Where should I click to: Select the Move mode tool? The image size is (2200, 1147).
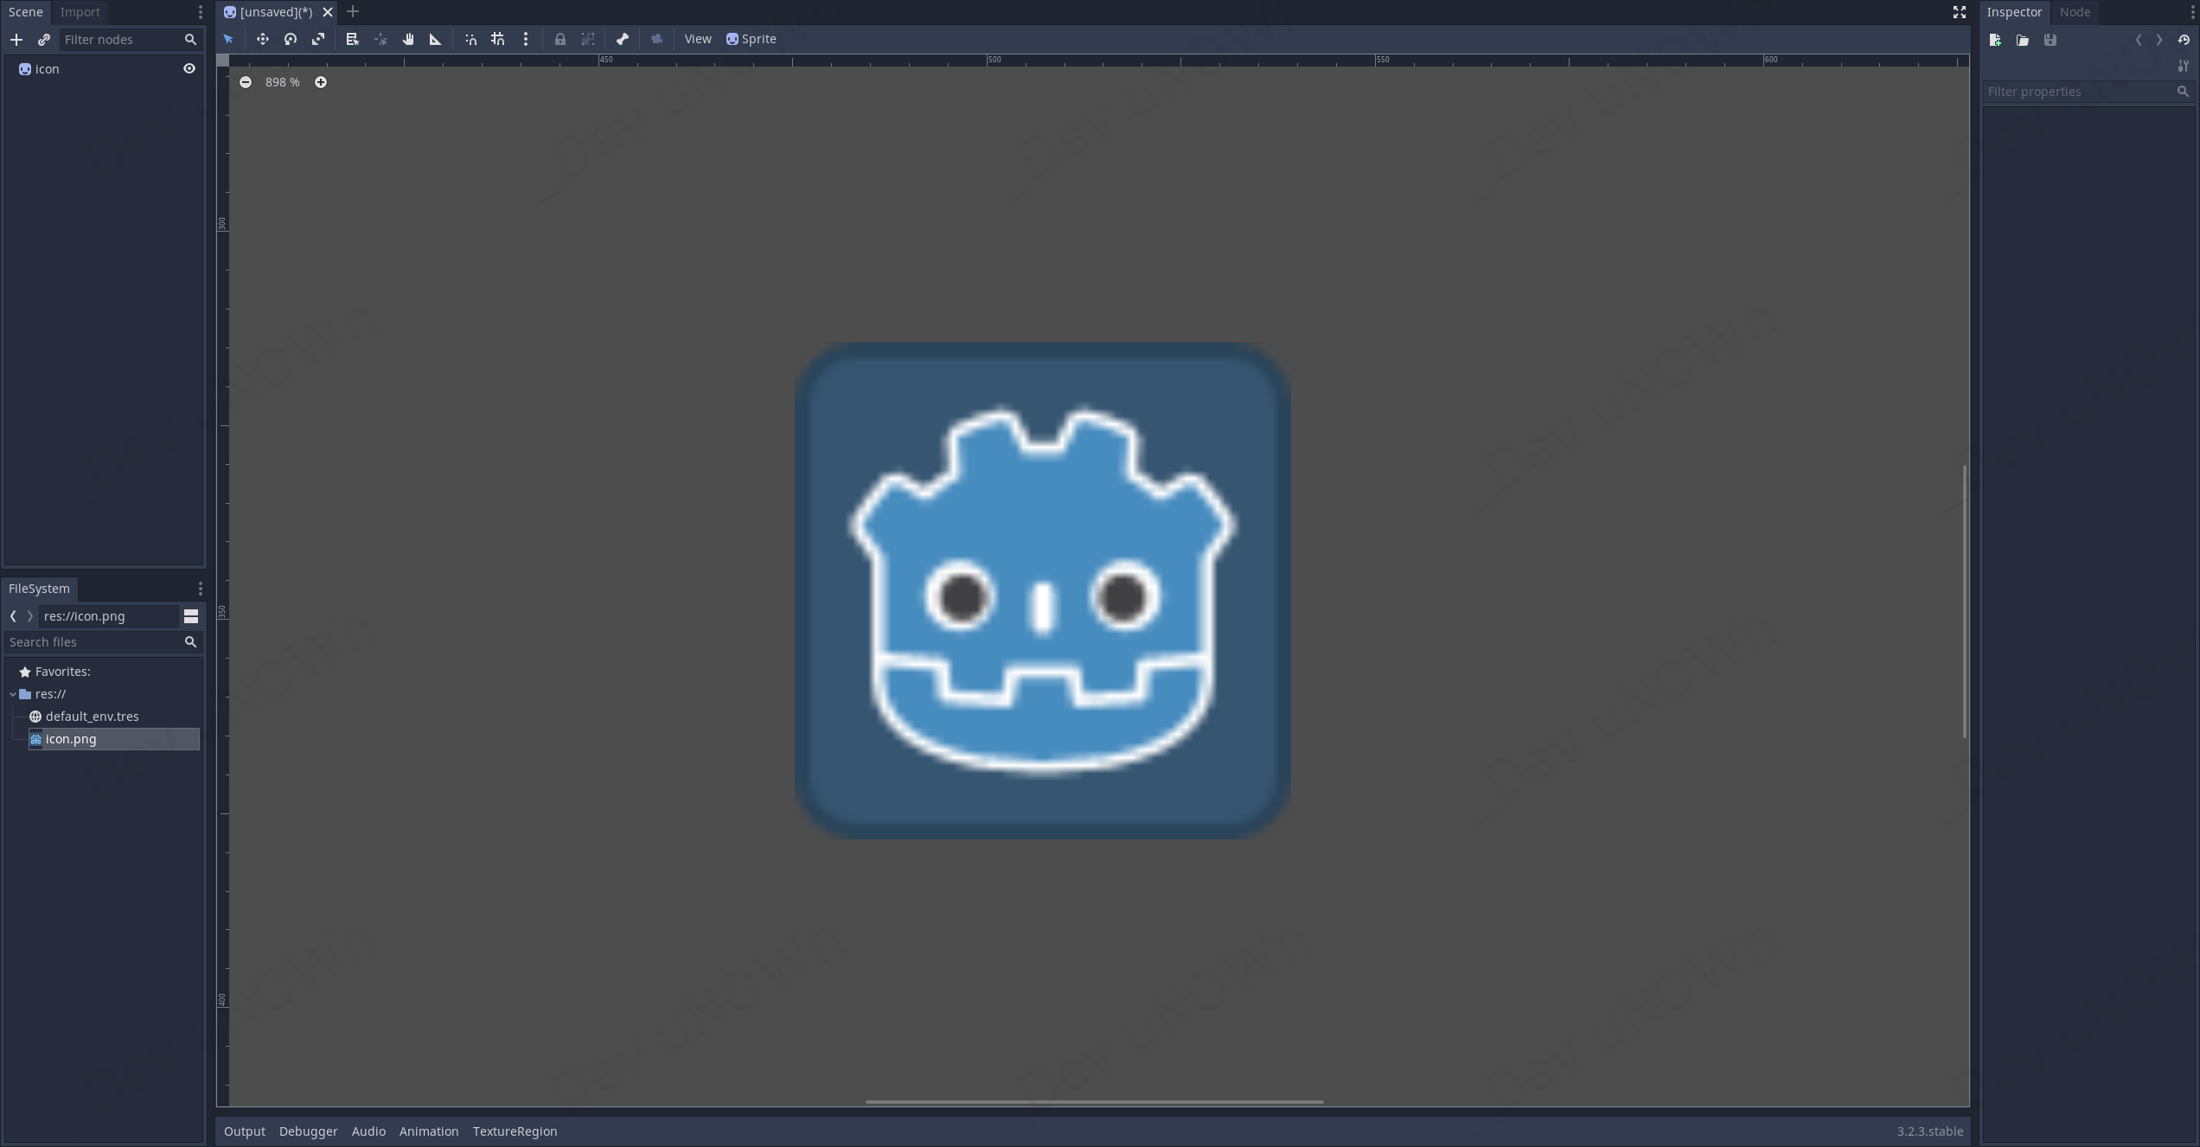coord(262,39)
